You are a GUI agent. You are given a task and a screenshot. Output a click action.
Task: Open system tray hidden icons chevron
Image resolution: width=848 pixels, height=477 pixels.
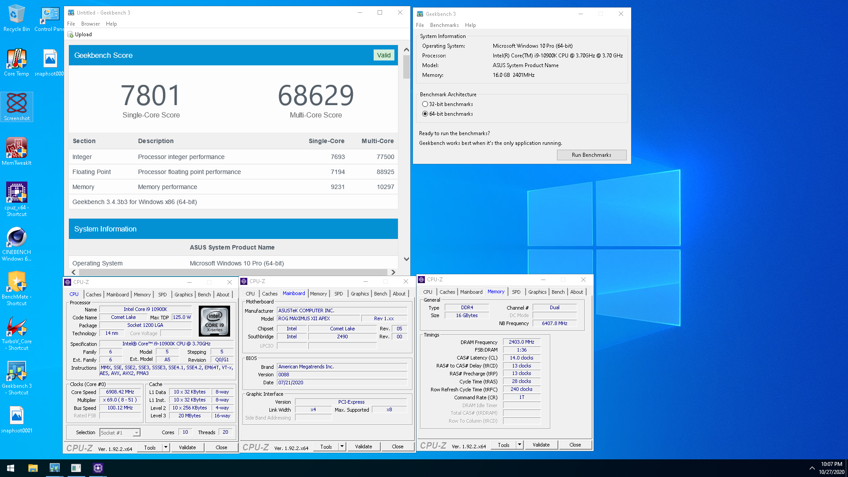[x=812, y=468]
